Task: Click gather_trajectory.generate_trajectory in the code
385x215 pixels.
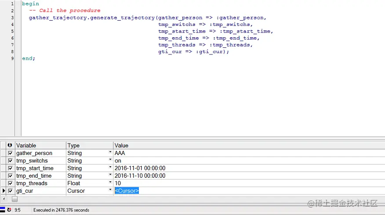Action: pos(92,18)
